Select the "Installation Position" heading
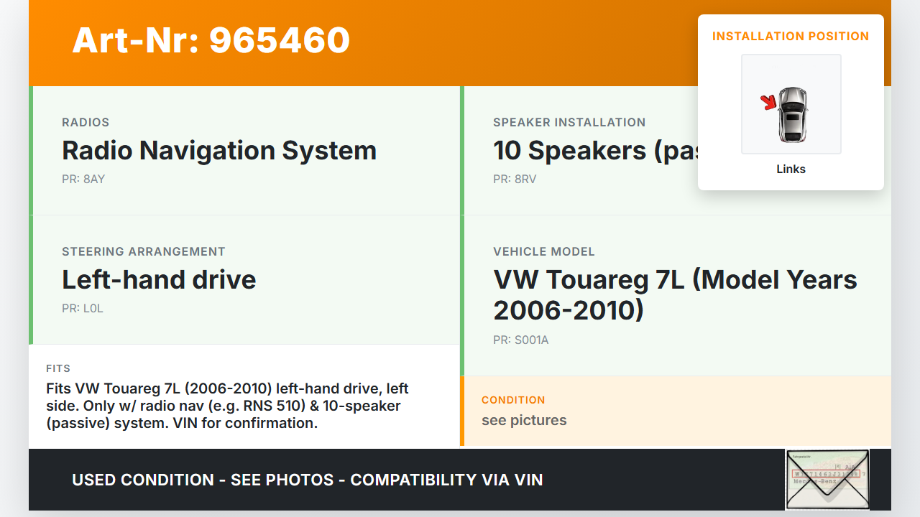920x517 pixels. pos(790,36)
